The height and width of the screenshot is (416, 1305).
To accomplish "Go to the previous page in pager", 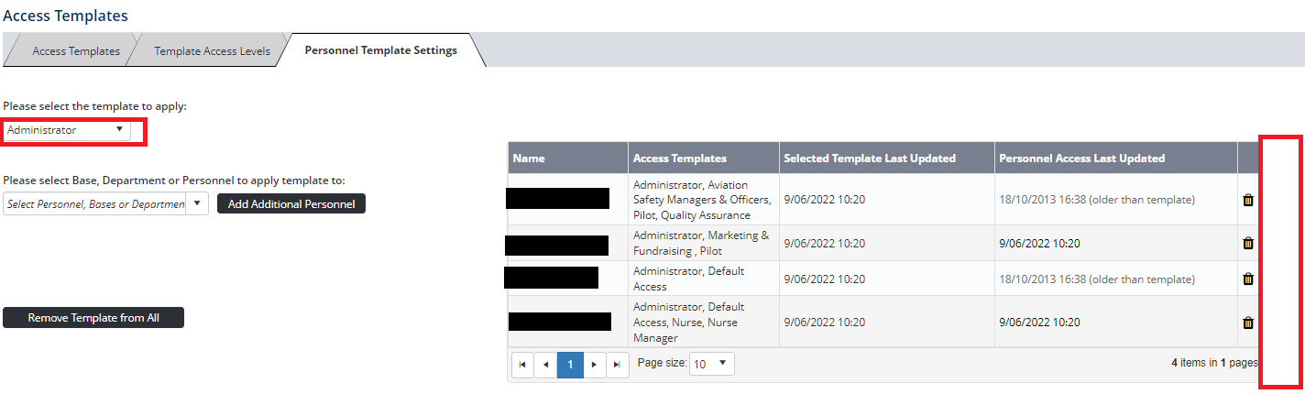I will [x=545, y=365].
